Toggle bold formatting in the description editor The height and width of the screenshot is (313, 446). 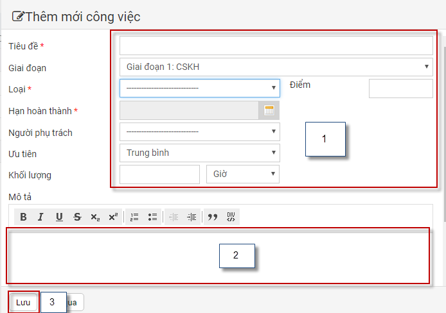coord(24,217)
